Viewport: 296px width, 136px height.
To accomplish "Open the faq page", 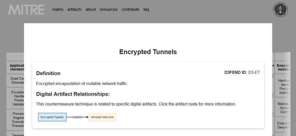I will pos(146,9).
